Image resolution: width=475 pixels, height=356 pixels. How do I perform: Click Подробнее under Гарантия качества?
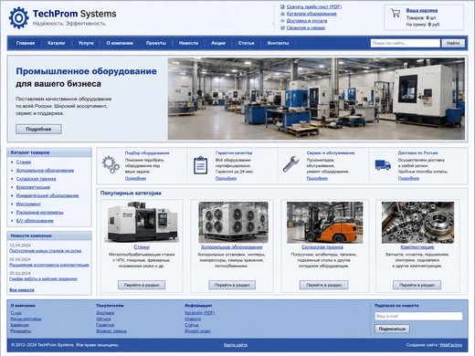coord(226,178)
